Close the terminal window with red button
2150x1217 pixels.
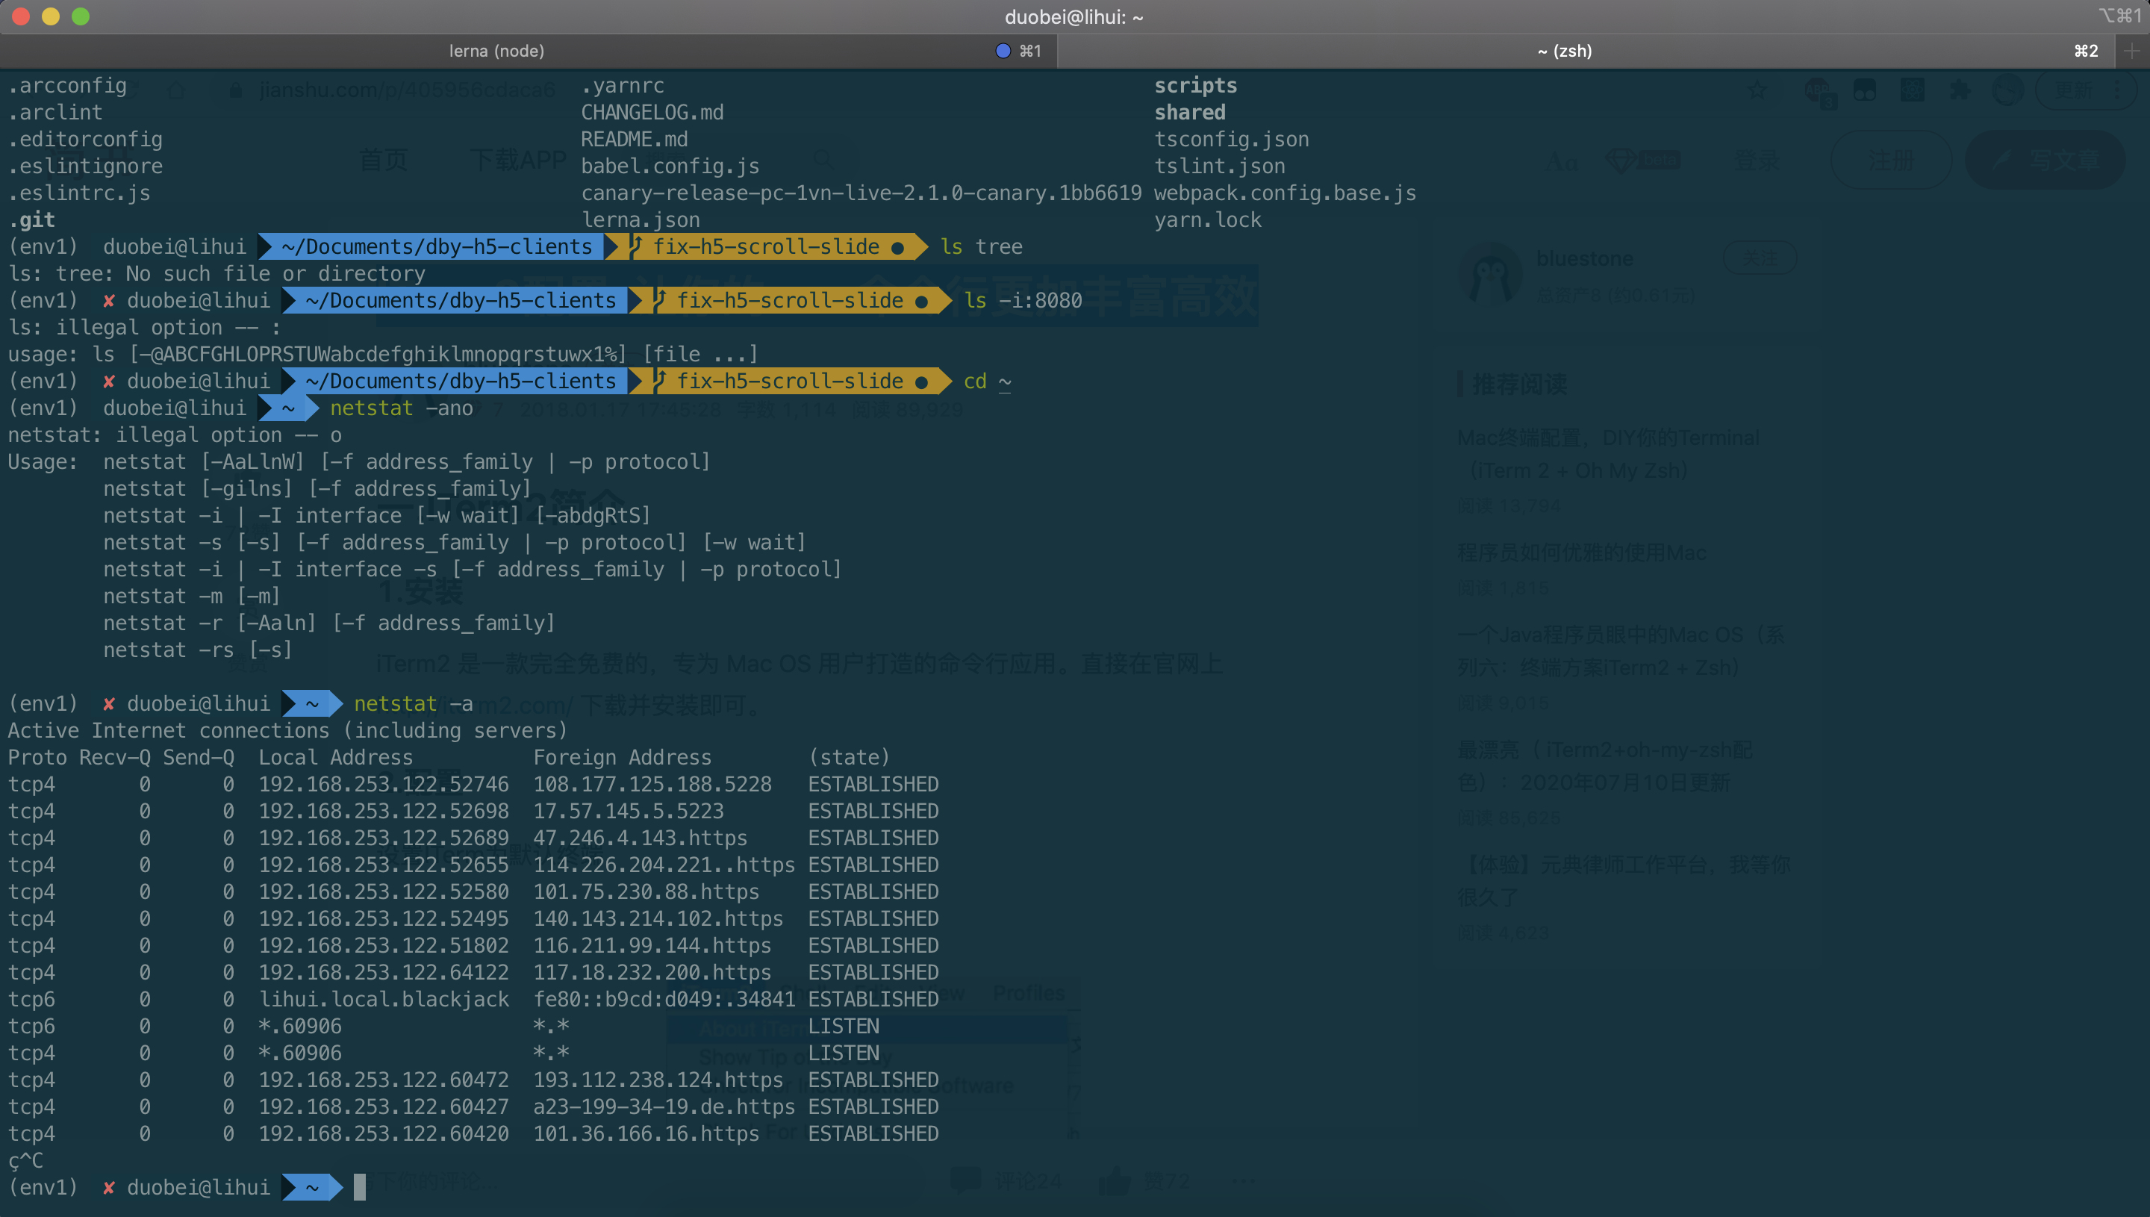pos(21,16)
